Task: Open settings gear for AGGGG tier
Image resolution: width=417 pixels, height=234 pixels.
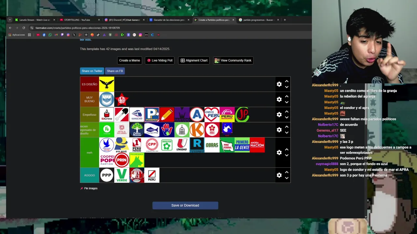Action: [x=279, y=175]
